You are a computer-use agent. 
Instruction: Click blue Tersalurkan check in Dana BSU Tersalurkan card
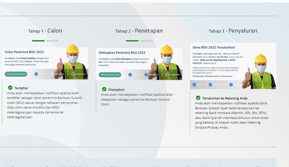point(231,85)
